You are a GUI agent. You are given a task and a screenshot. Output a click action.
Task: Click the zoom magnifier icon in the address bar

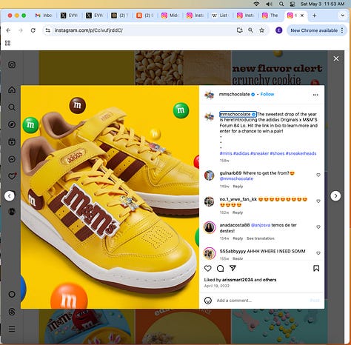pyautogui.click(x=250, y=30)
